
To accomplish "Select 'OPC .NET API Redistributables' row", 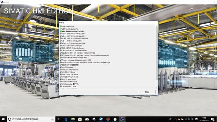I will tap(73, 48).
